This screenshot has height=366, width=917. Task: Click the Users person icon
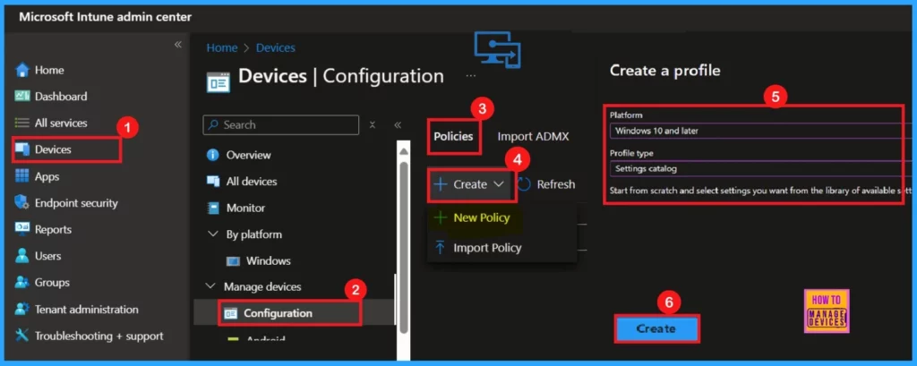click(x=22, y=256)
